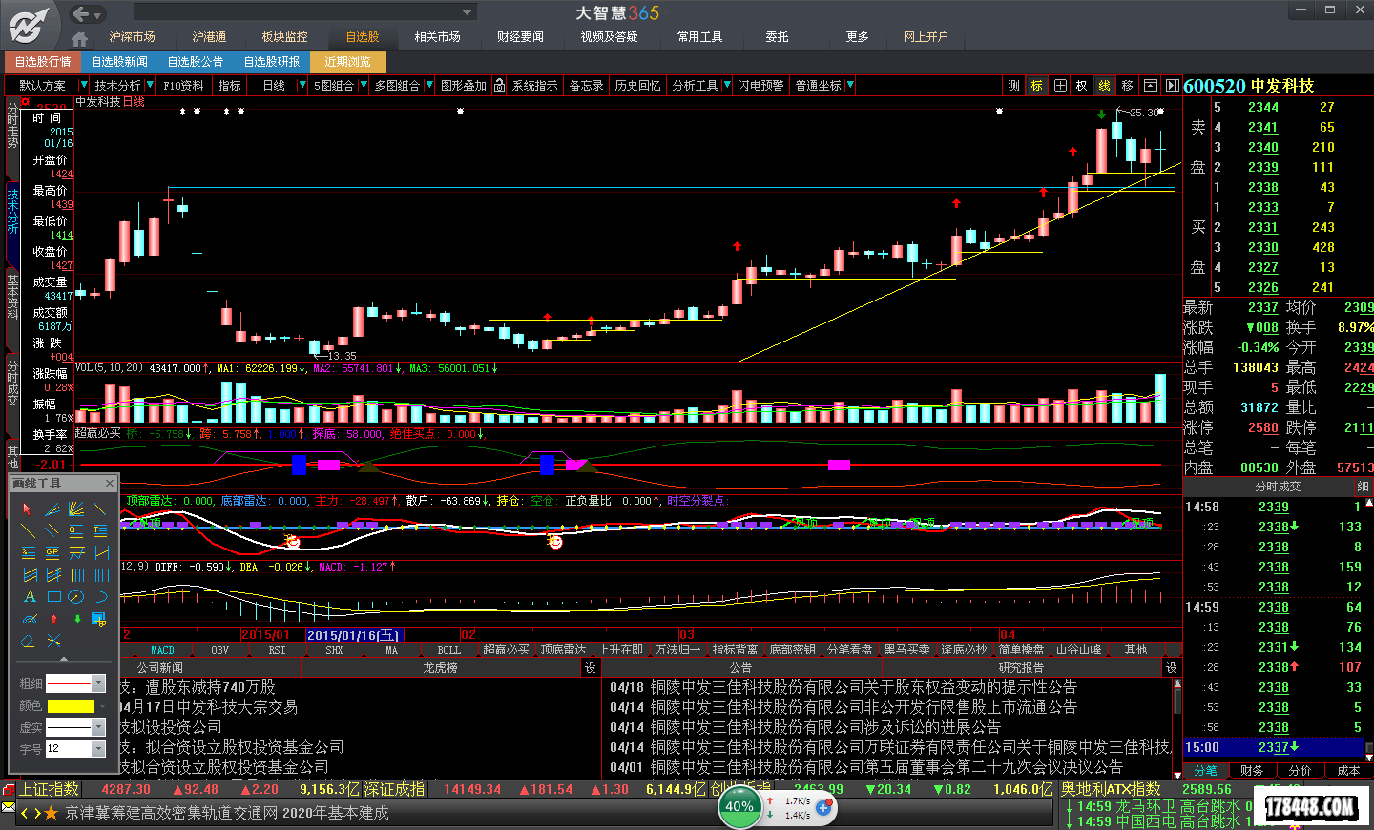The image size is (1374, 830).
Task: Click the play-to-end icon in chart toolbar
Action: (1173, 85)
